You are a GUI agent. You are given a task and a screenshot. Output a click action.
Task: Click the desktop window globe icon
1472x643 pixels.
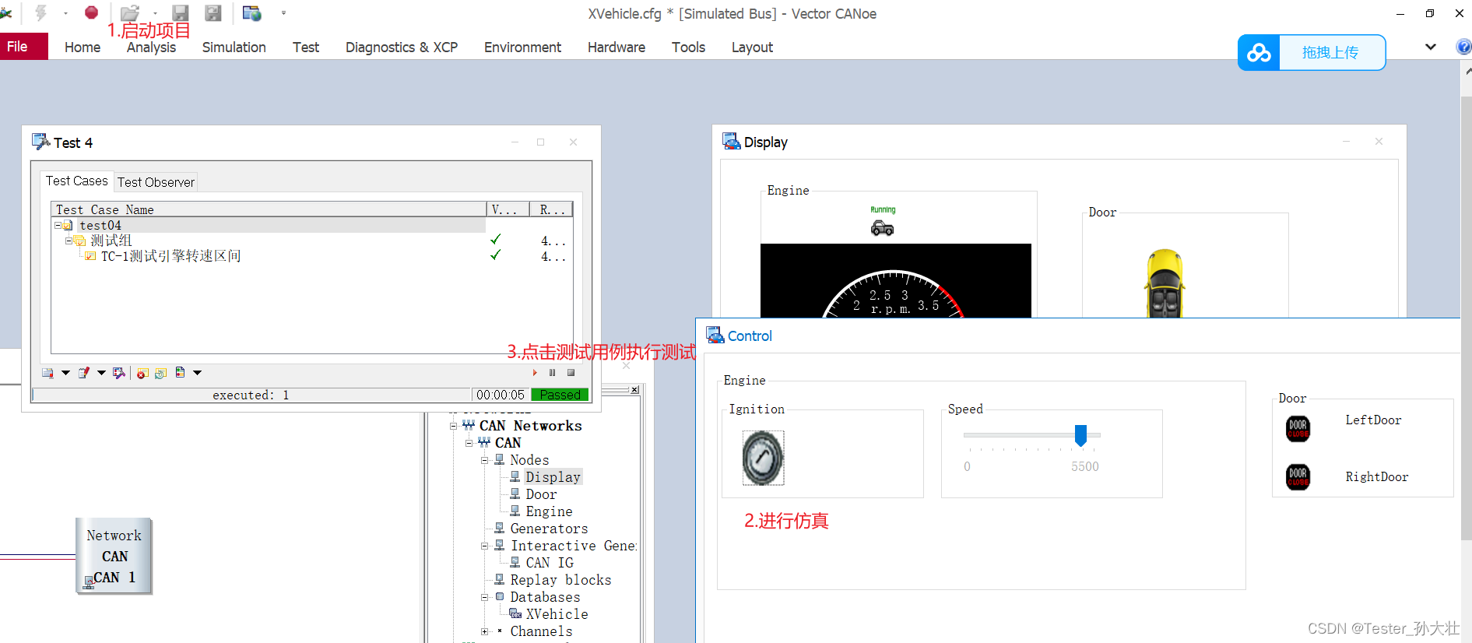click(251, 12)
